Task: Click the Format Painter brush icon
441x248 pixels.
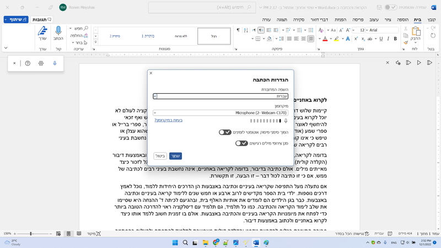Action: 405,42
